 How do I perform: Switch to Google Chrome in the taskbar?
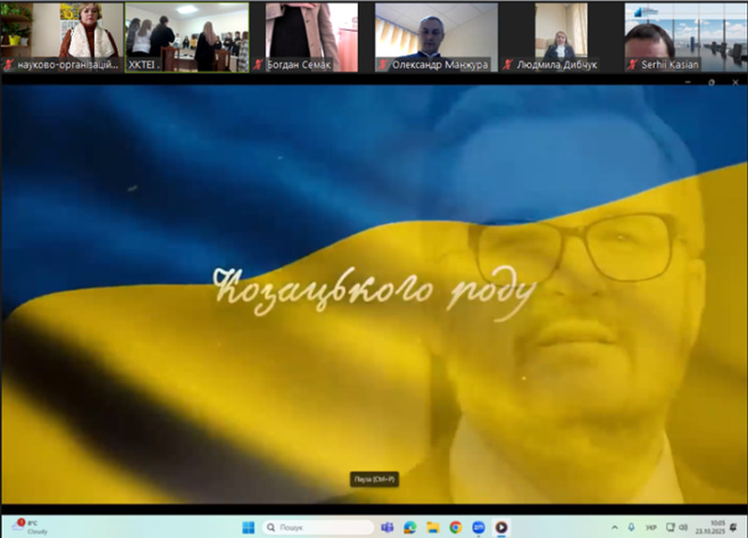[x=455, y=527]
